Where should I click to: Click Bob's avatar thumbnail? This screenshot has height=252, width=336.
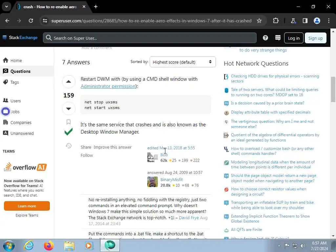click(x=153, y=157)
